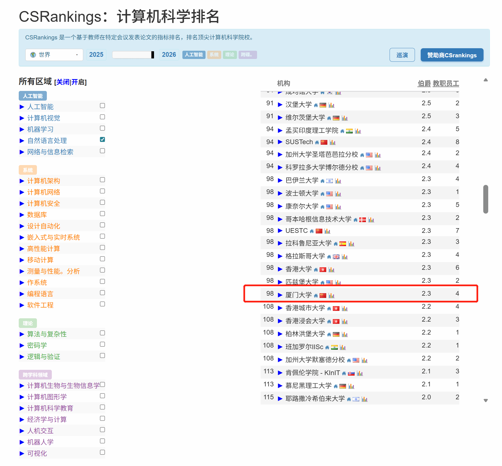This screenshot has height=466, width=502.
Task: Click home icon for 香港城市大学
Action: tap(329, 309)
